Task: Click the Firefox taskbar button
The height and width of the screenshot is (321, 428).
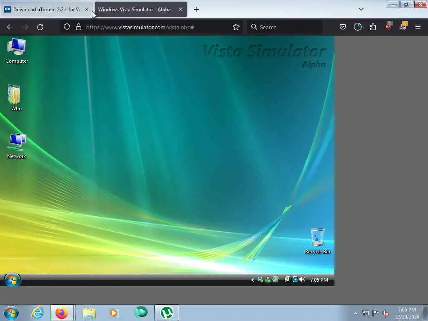Action: click(62, 313)
